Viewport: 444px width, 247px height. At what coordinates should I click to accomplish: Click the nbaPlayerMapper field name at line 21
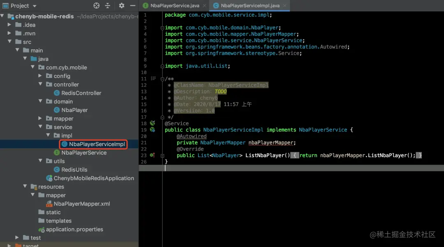271,142
